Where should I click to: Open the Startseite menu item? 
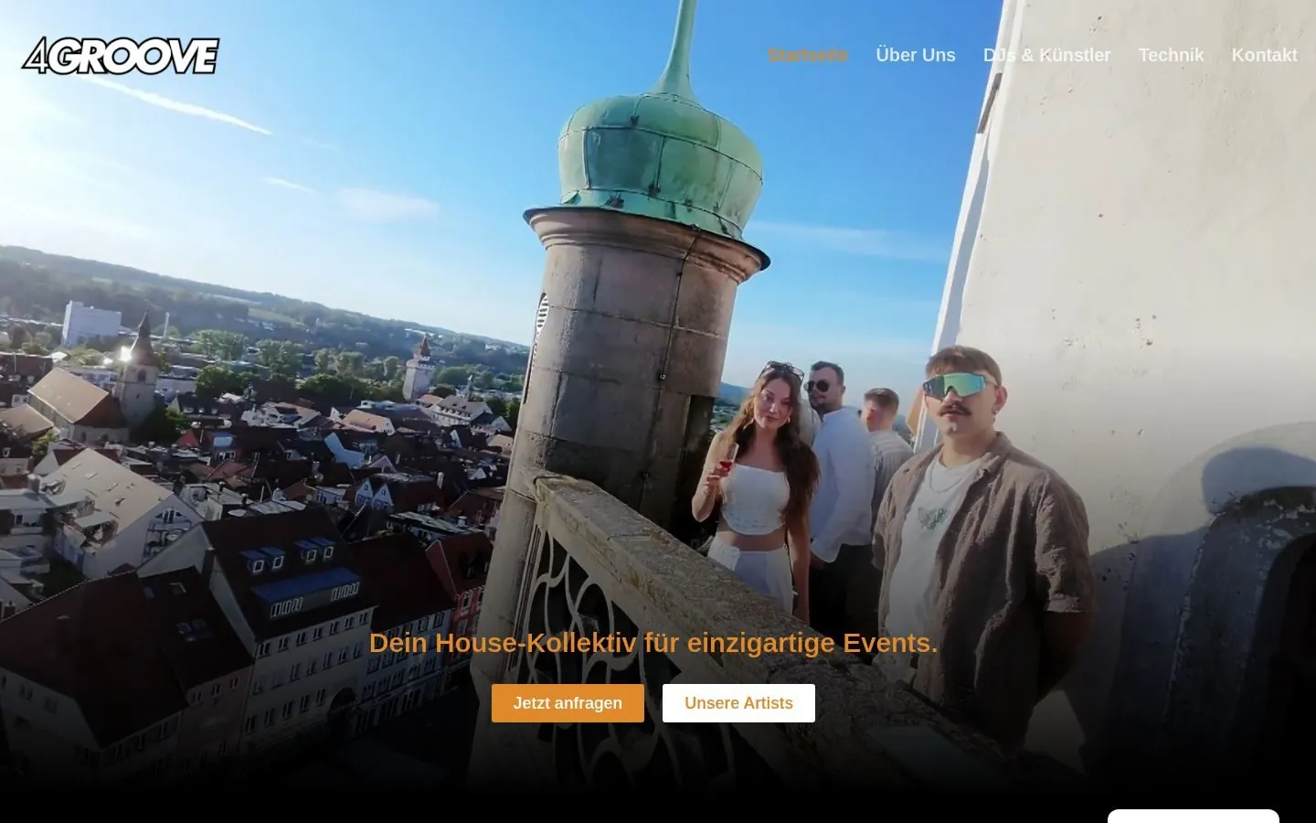808,55
